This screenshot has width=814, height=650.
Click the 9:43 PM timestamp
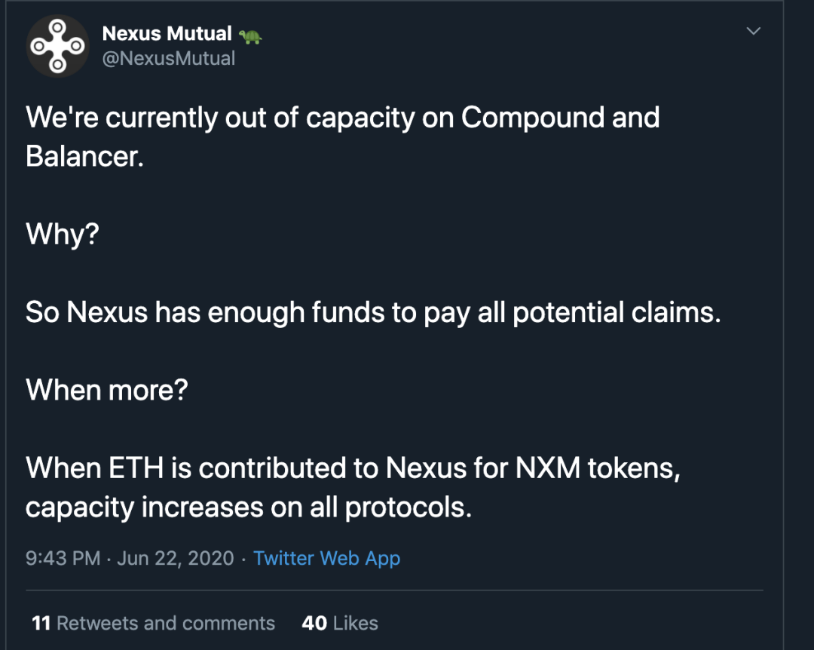[x=63, y=558]
